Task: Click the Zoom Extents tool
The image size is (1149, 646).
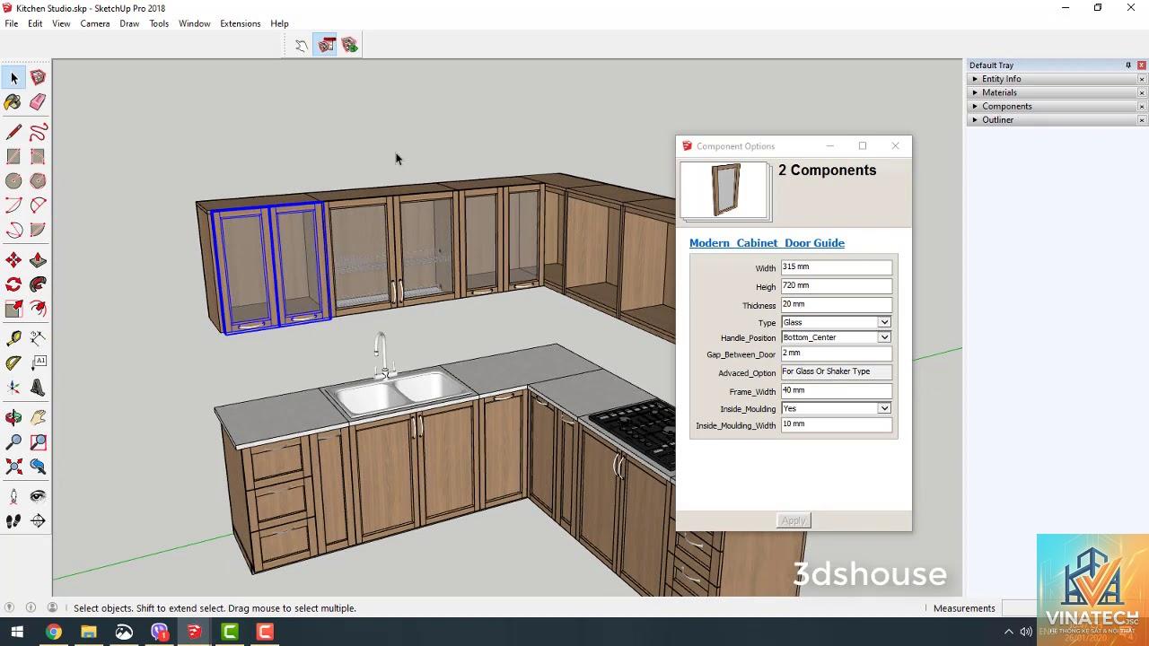Action: tap(13, 467)
